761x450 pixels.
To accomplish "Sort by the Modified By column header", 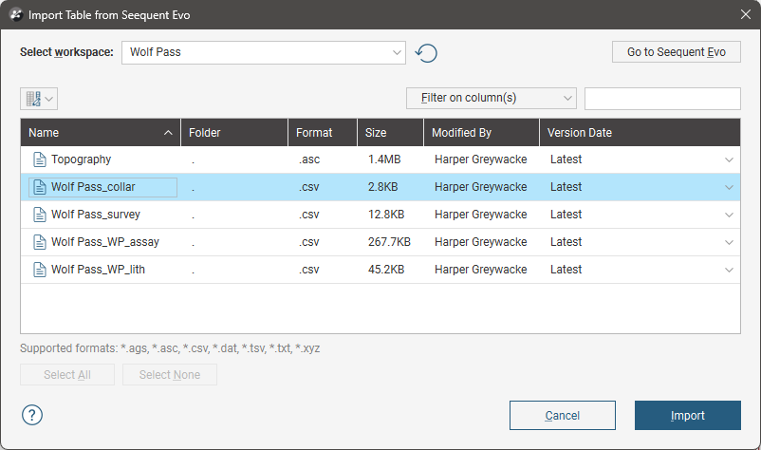I will [480, 133].
